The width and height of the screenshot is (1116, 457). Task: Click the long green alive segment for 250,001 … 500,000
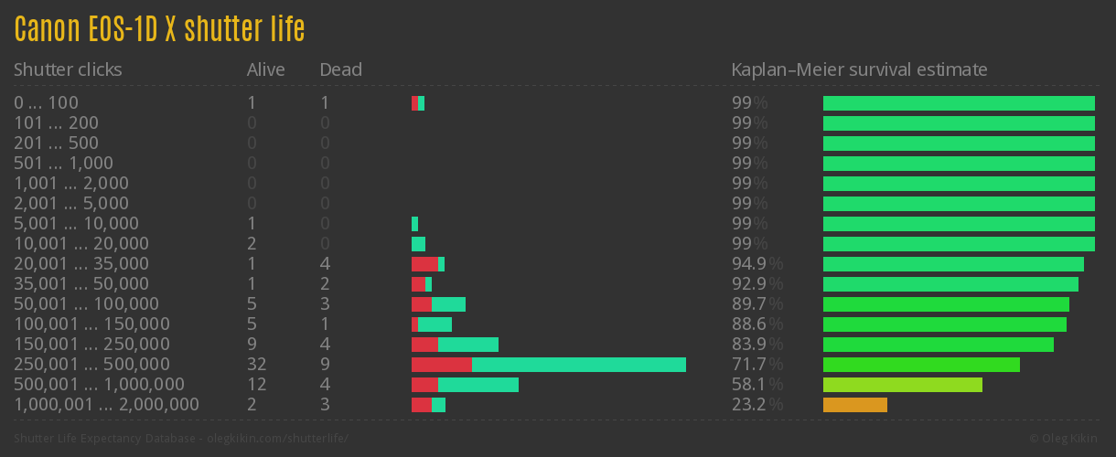(578, 365)
